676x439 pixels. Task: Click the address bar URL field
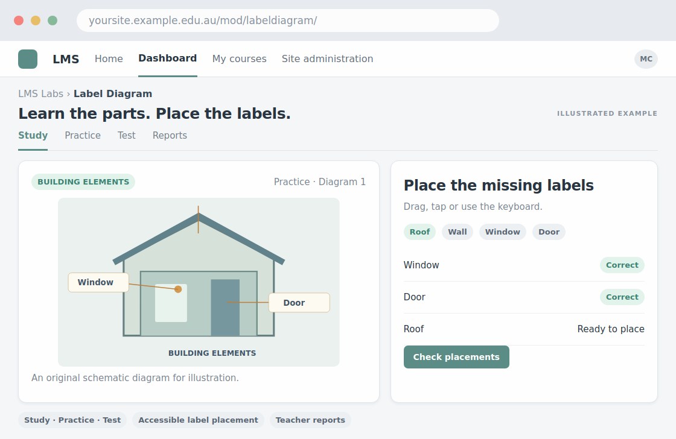(x=287, y=21)
